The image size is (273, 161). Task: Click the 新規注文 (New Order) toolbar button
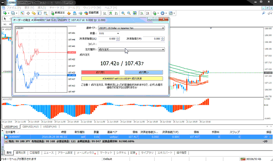click(x=58, y=13)
